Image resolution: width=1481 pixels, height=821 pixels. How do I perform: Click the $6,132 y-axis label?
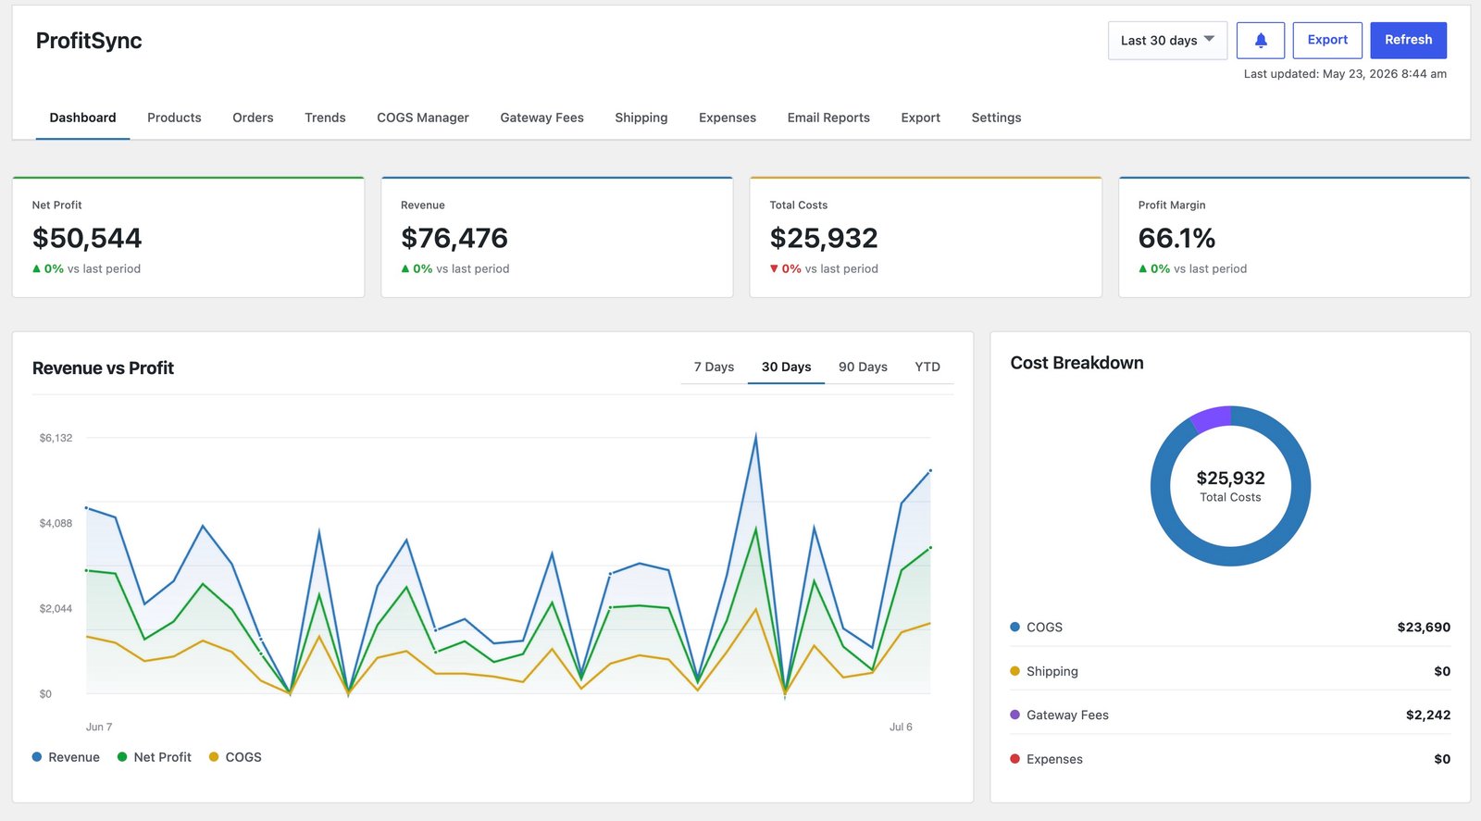pos(56,438)
